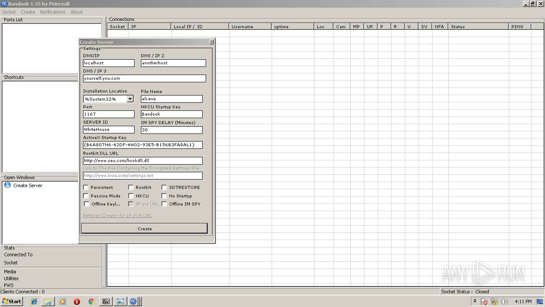Select Create Server in Open Windows list
545x307 pixels.
28,185
